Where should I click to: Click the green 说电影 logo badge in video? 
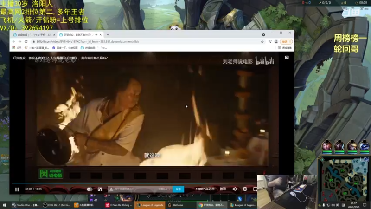(x=51, y=174)
